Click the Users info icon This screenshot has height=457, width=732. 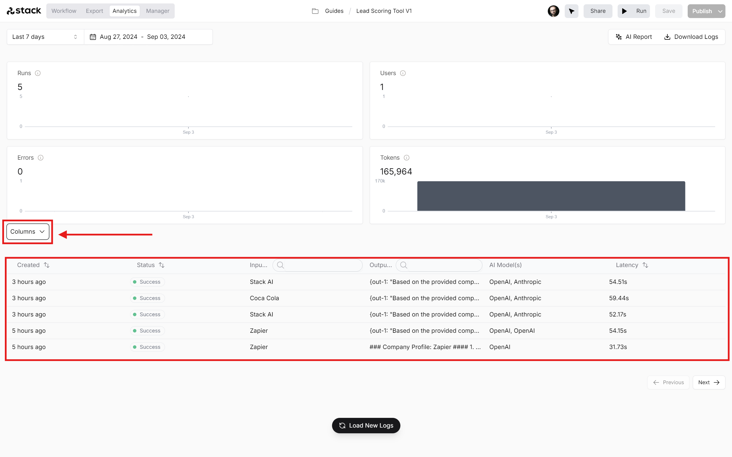click(403, 73)
